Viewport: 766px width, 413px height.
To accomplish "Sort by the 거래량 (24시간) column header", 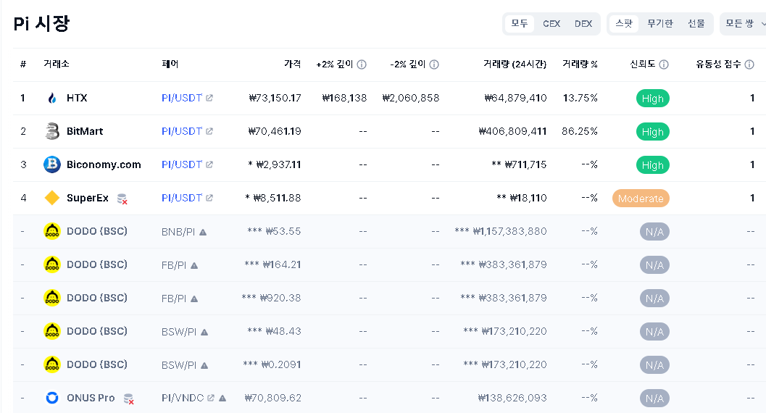I will tap(515, 64).
